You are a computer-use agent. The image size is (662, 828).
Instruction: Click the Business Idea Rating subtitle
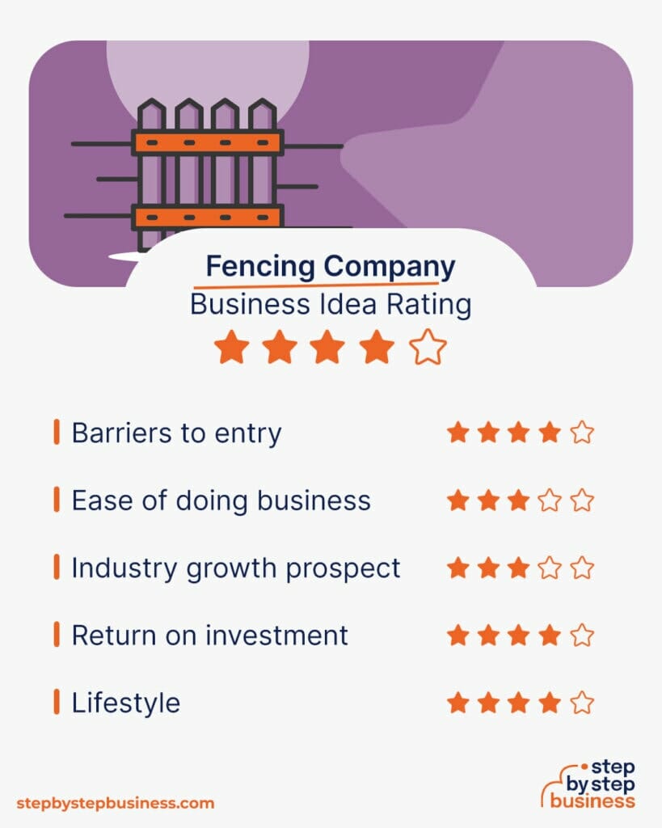pyautogui.click(x=330, y=306)
